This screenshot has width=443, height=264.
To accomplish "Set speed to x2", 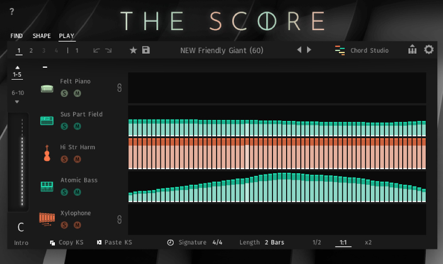I will 368,243.
